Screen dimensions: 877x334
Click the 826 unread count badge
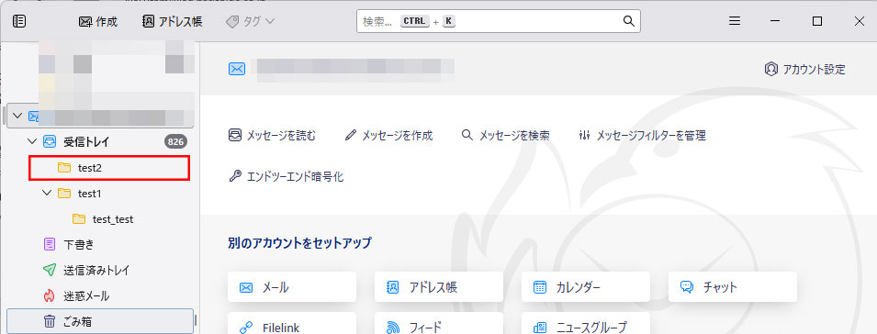pyautogui.click(x=175, y=141)
